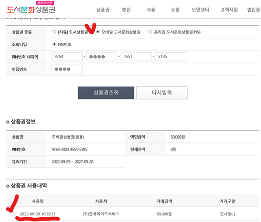This screenshot has height=222, width=261.
Task: Click the 사용일 column header
Action: (38, 201)
